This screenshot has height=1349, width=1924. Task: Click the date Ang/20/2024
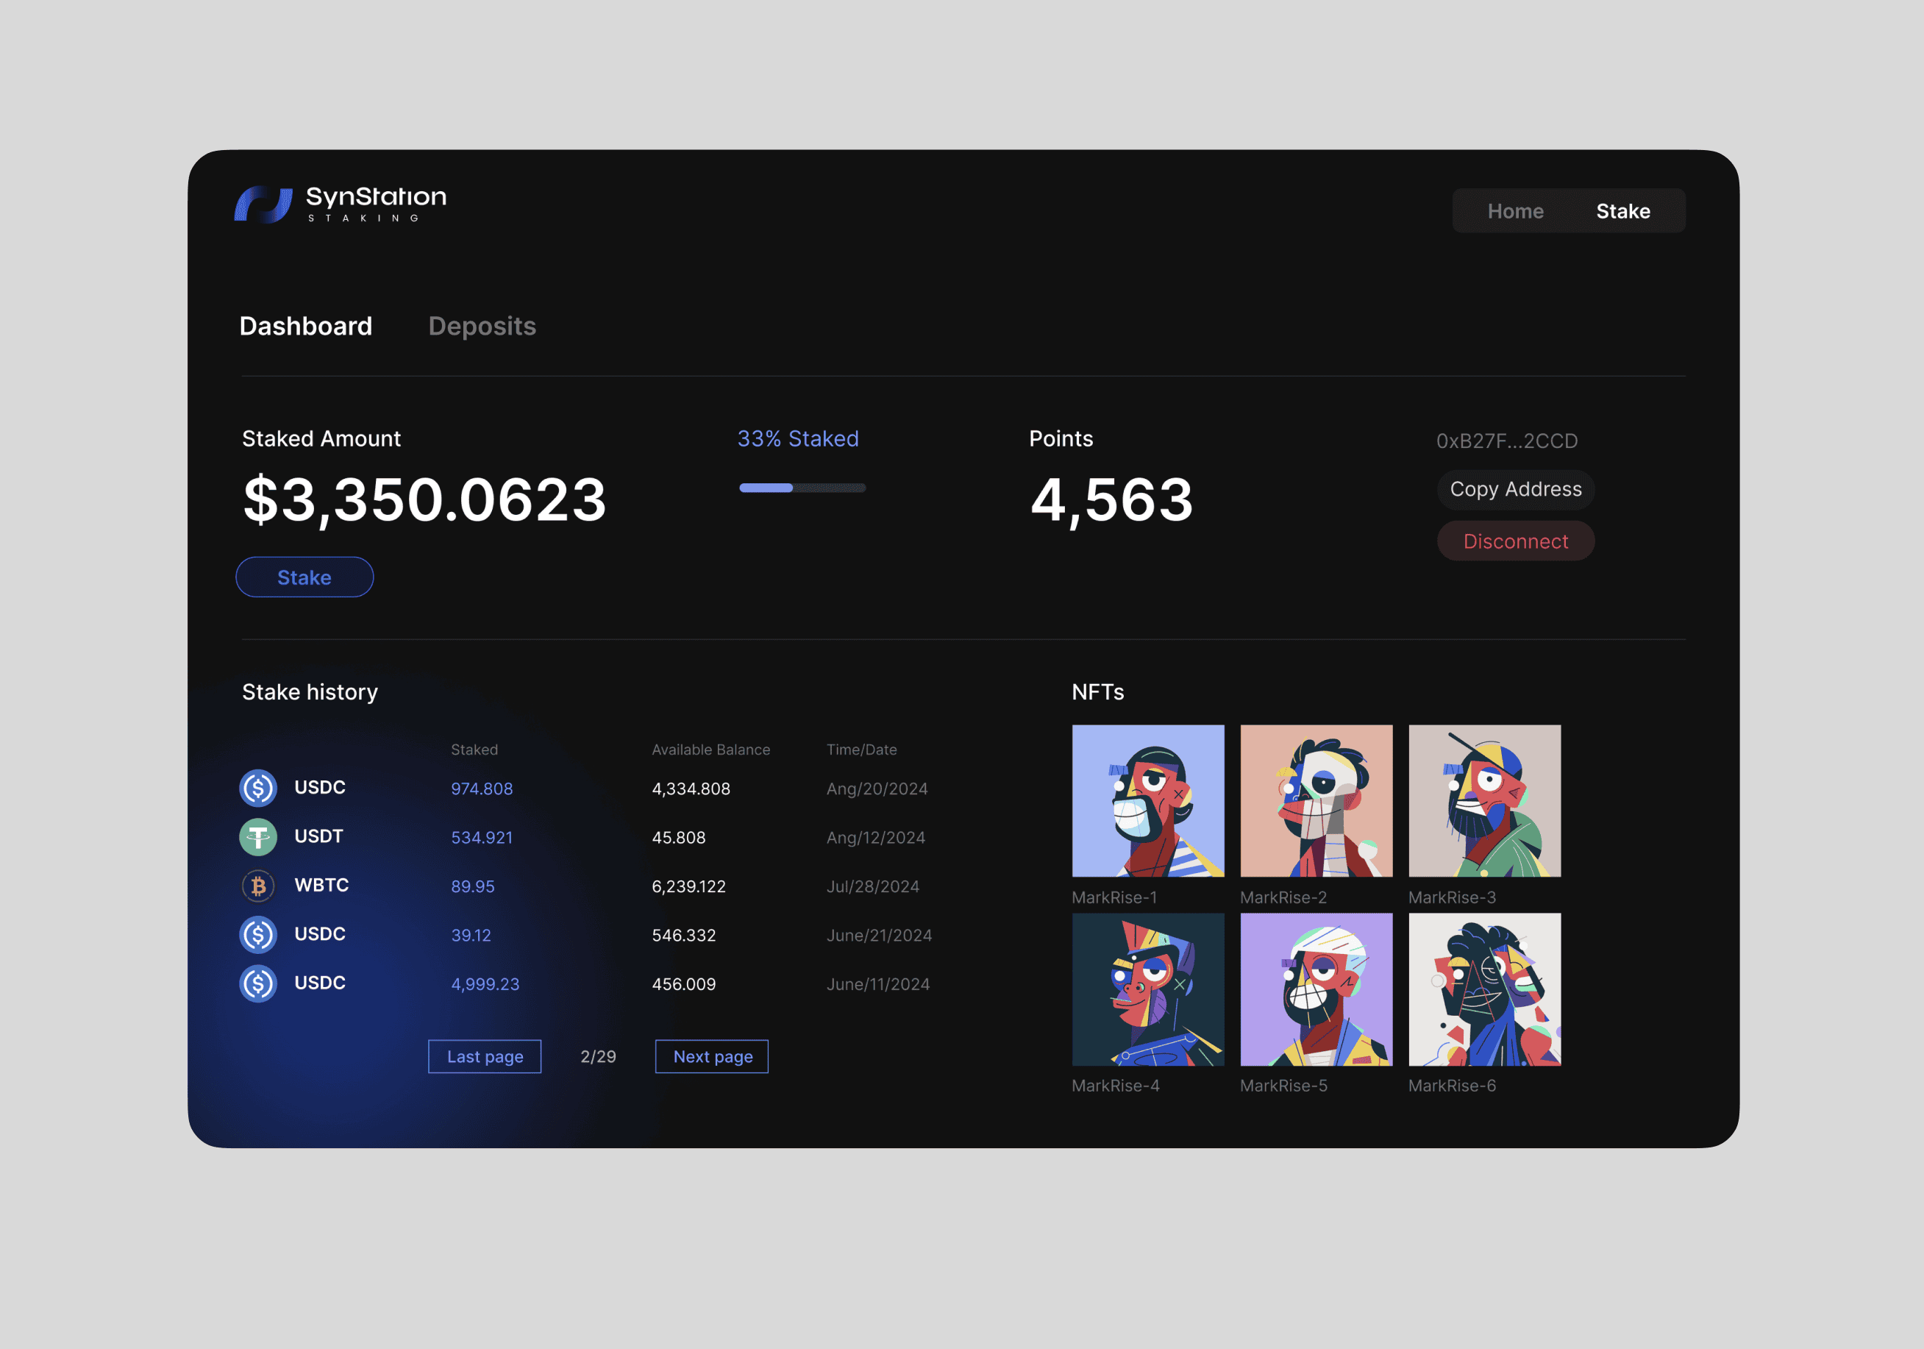(877, 789)
